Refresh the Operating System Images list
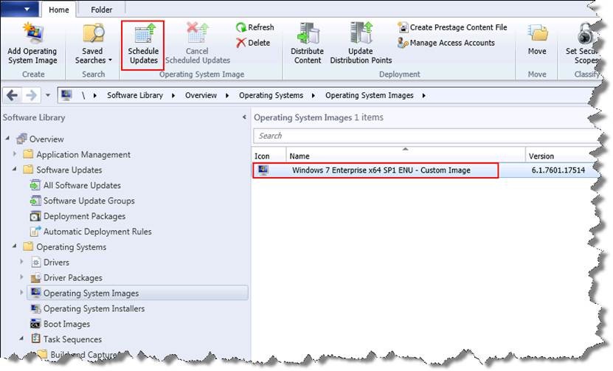This screenshot has width=613, height=371. (x=255, y=27)
